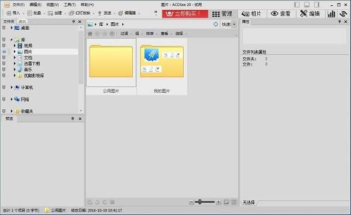Switch to the 查看 (View) mode

pos(280,14)
